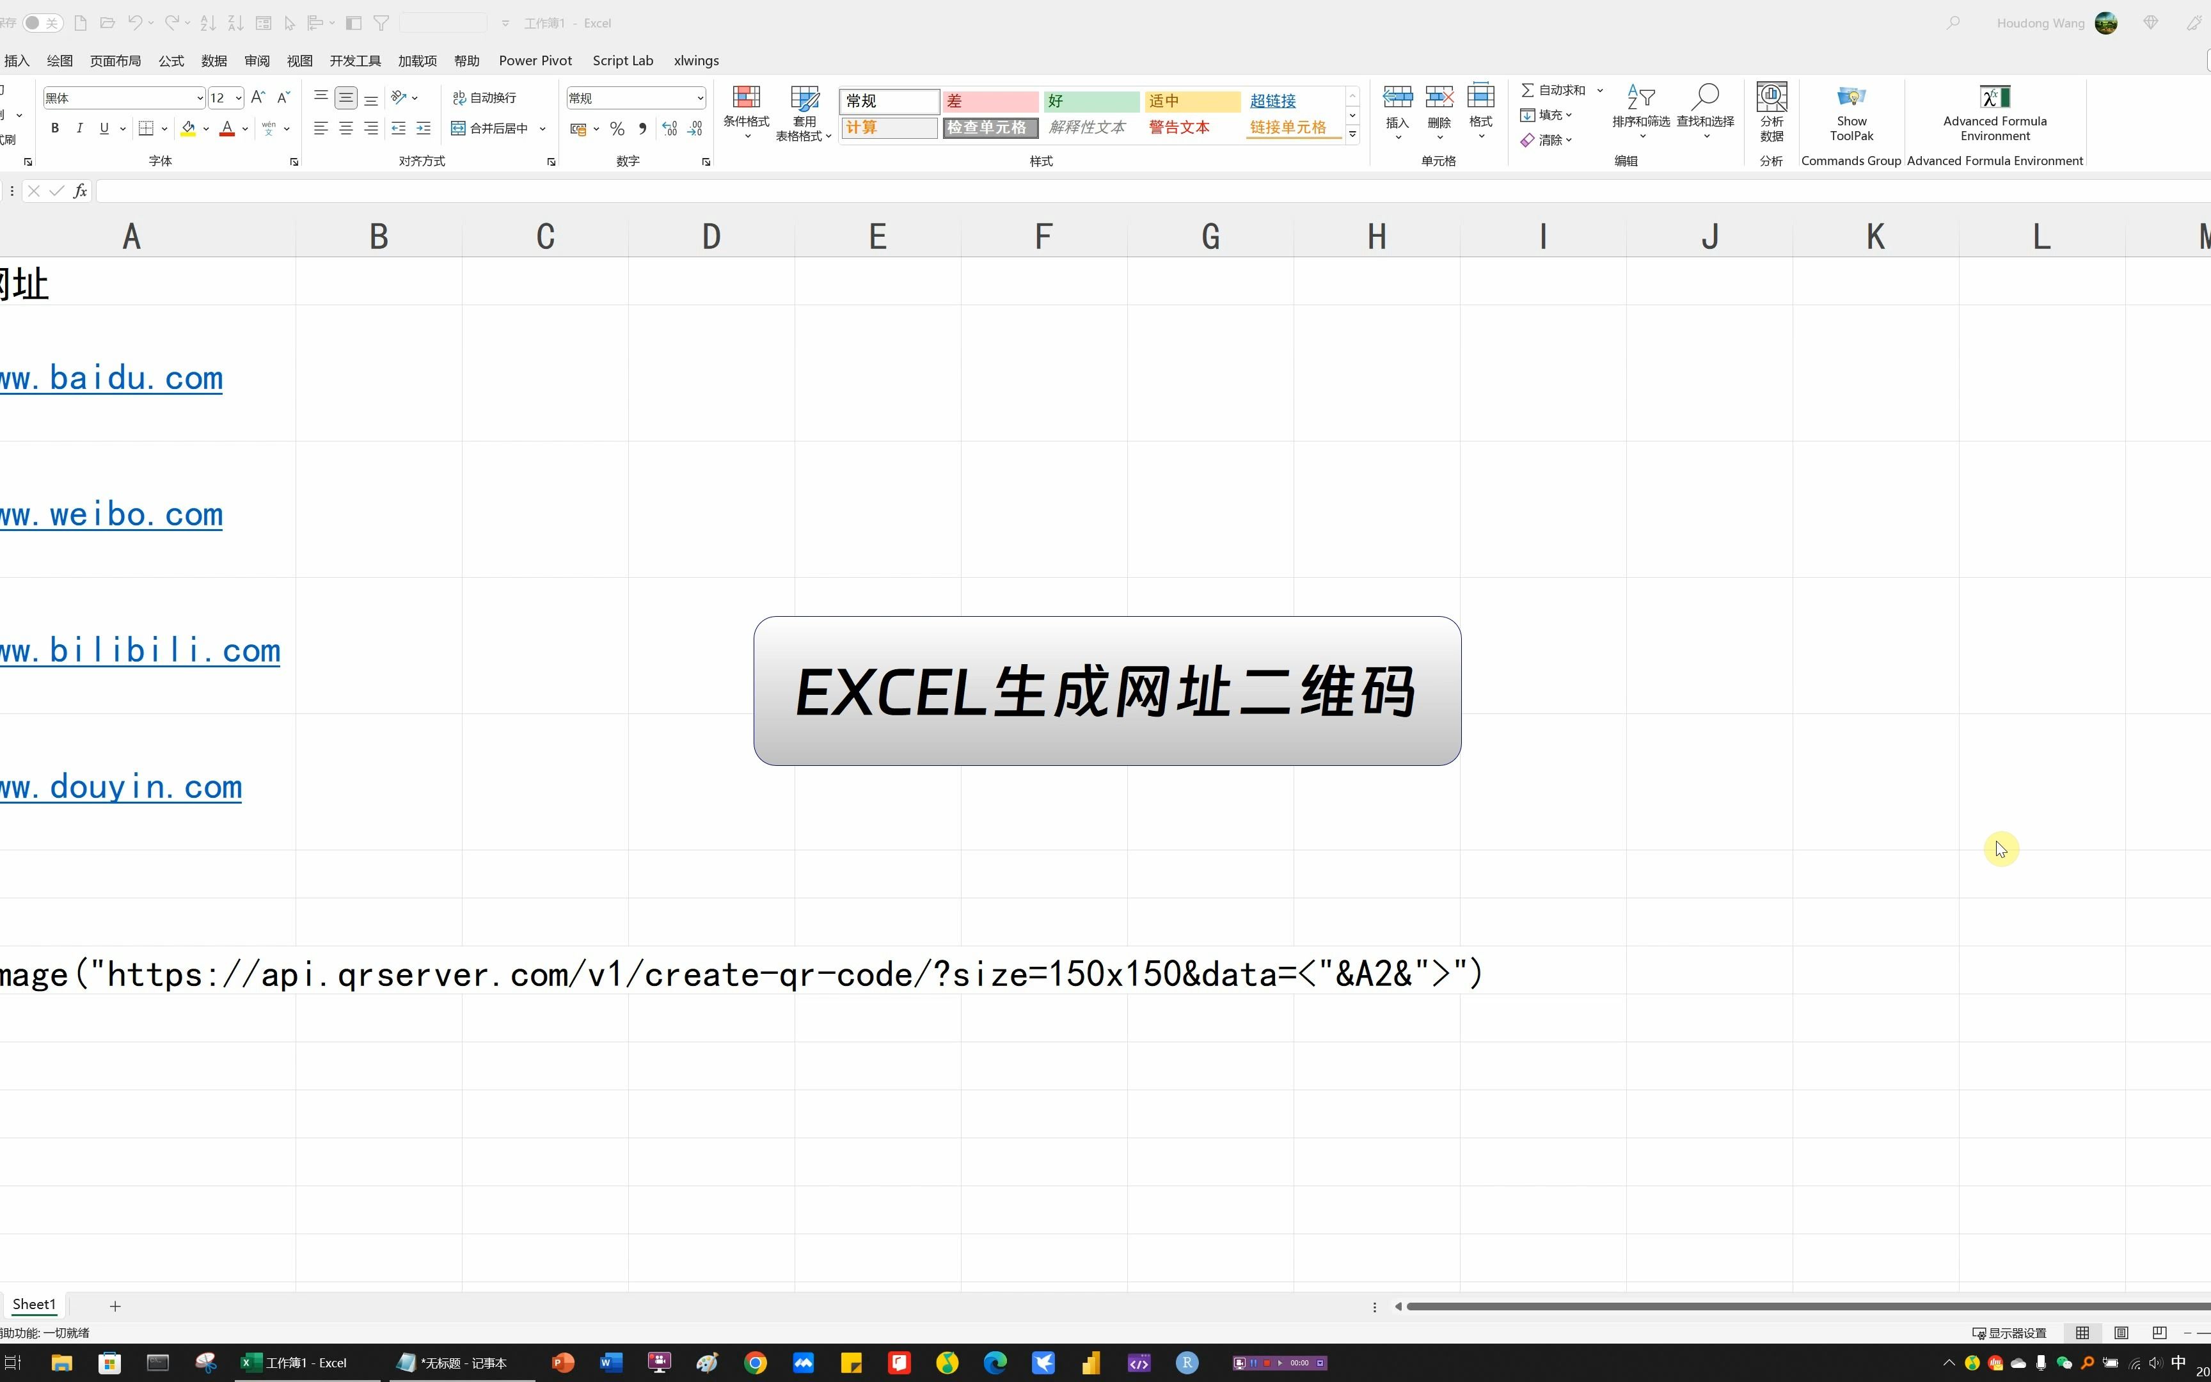Screen dimensions: 2211x1382
Task: Click inside the formula bar
Action: (x=640, y=190)
